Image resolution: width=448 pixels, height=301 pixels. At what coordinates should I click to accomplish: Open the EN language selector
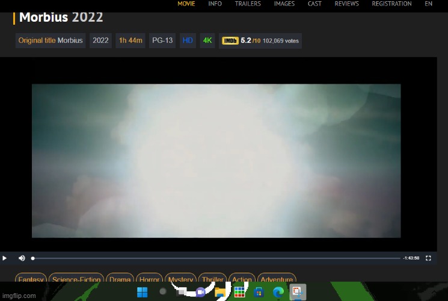(428, 4)
